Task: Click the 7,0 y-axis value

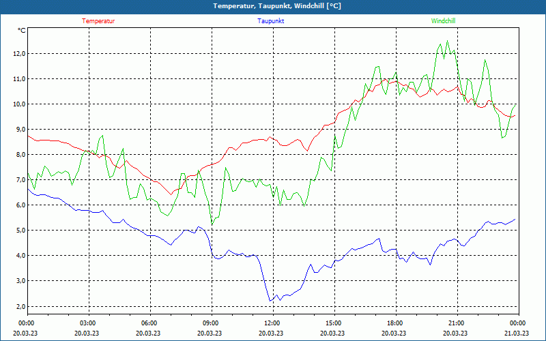Action: (20, 180)
